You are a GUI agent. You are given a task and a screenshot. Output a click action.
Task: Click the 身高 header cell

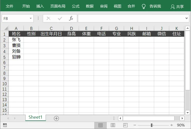71,34
